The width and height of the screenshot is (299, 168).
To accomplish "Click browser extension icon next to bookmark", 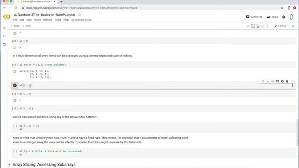I will (x=289, y=8).
